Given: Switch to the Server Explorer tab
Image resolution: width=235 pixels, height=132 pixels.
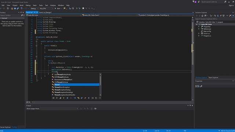Looking at the screenshot, I should pos(5,127).
